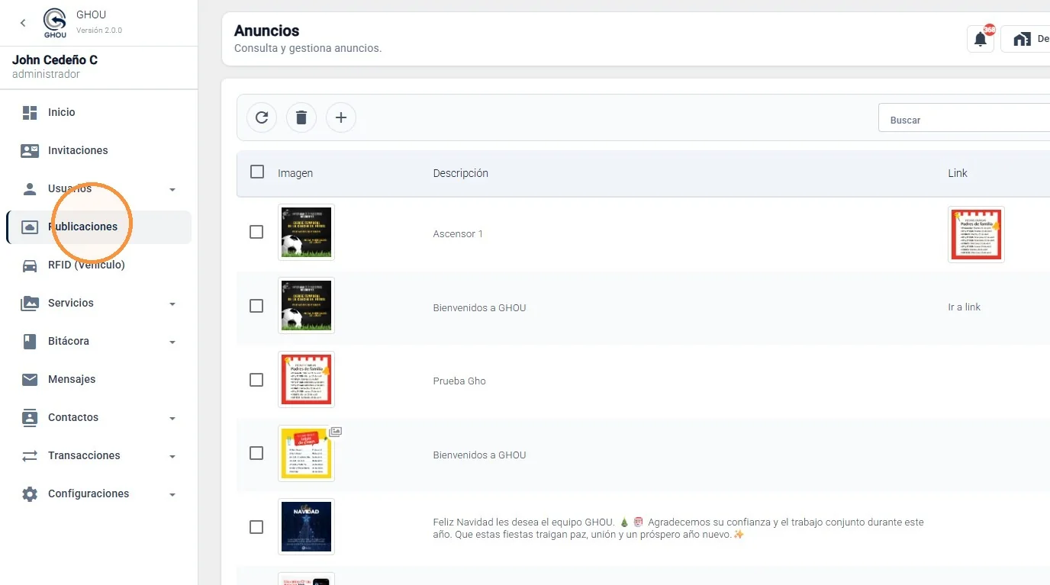Click the Contactos icon

click(x=30, y=417)
